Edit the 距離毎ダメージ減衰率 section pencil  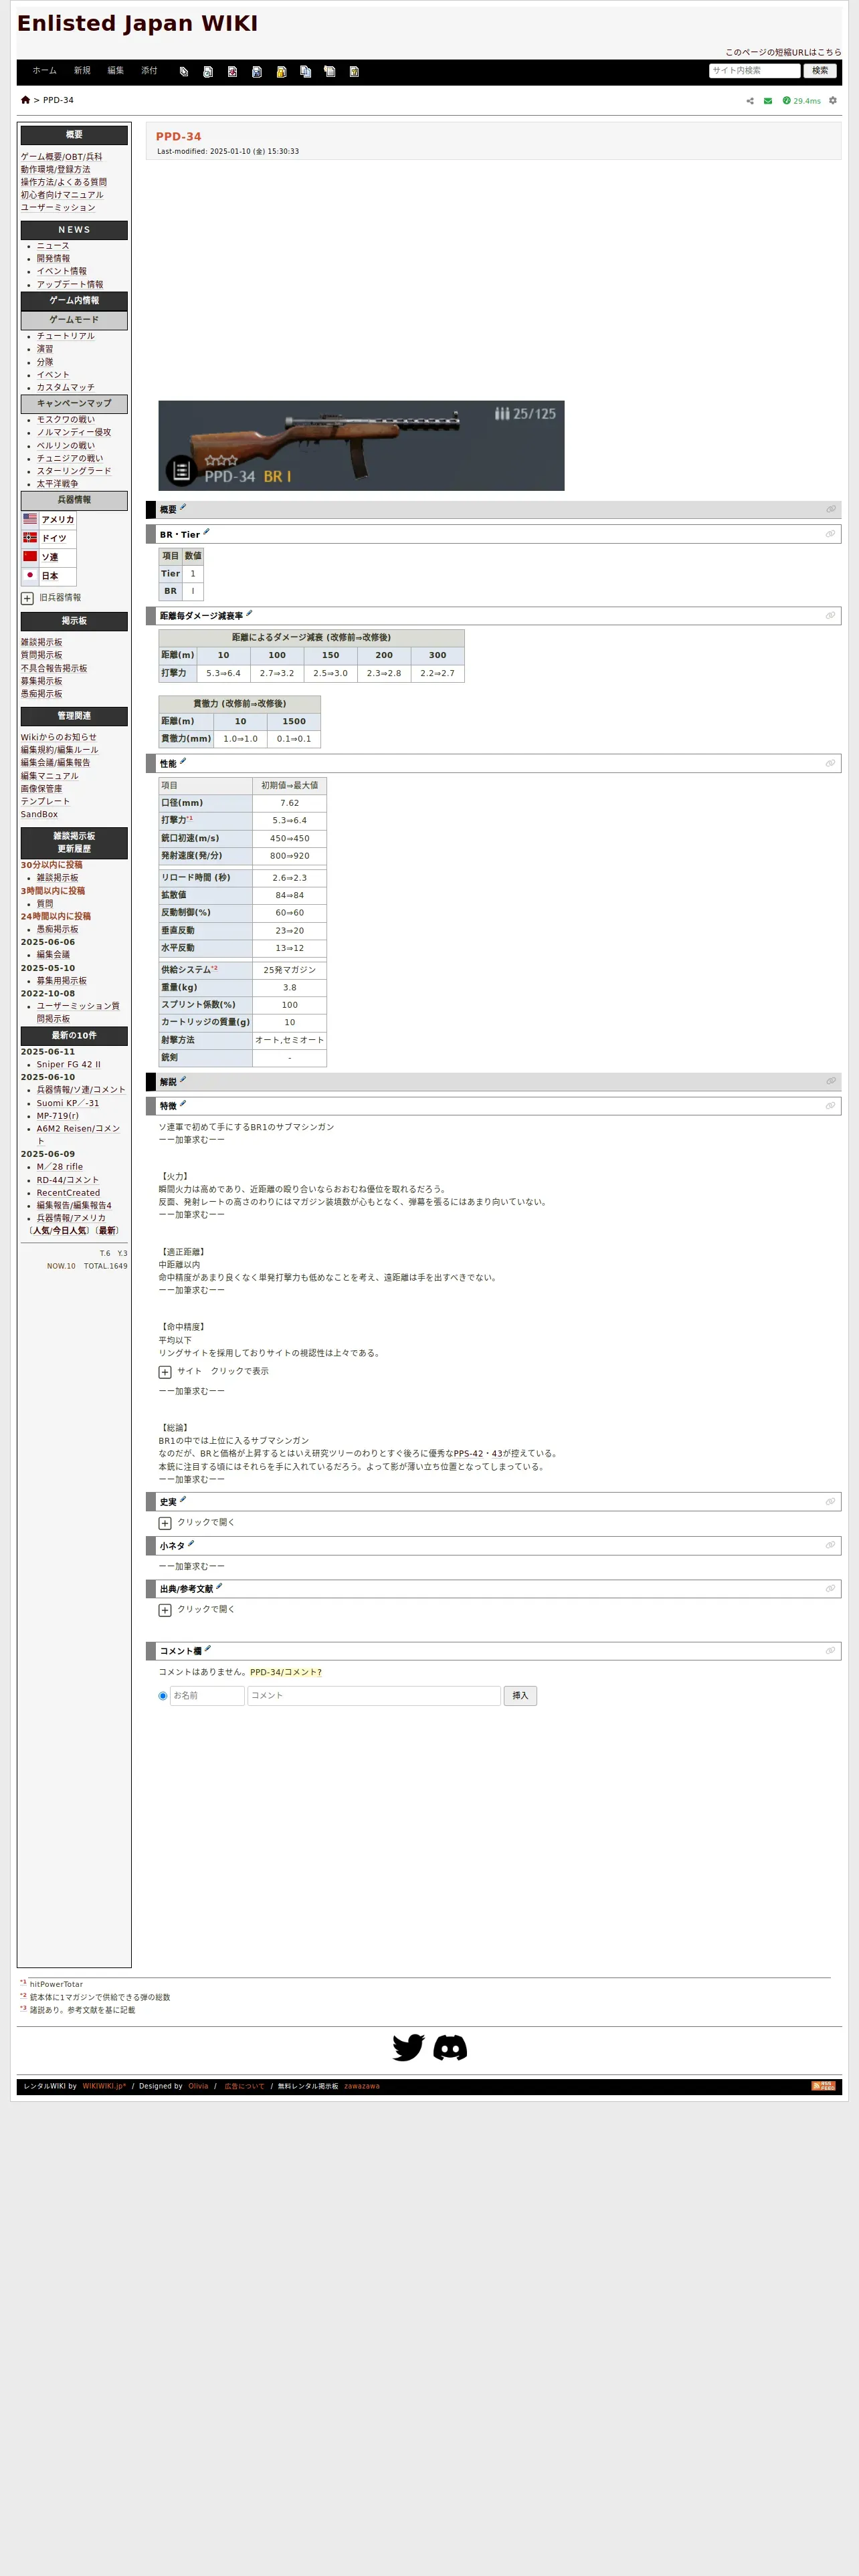click(x=249, y=613)
